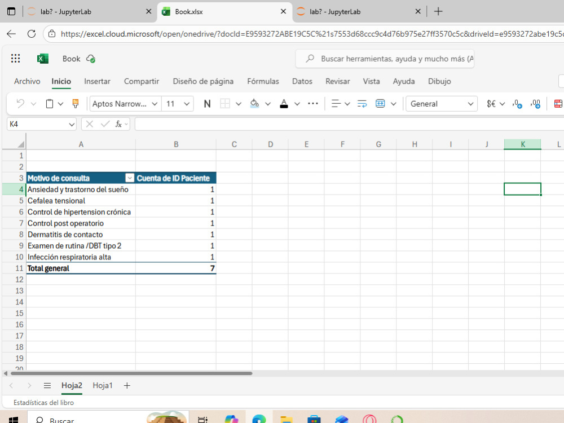Viewport: 564px width, 423px height.
Task: Open the Archivo menu
Action: (x=27, y=81)
